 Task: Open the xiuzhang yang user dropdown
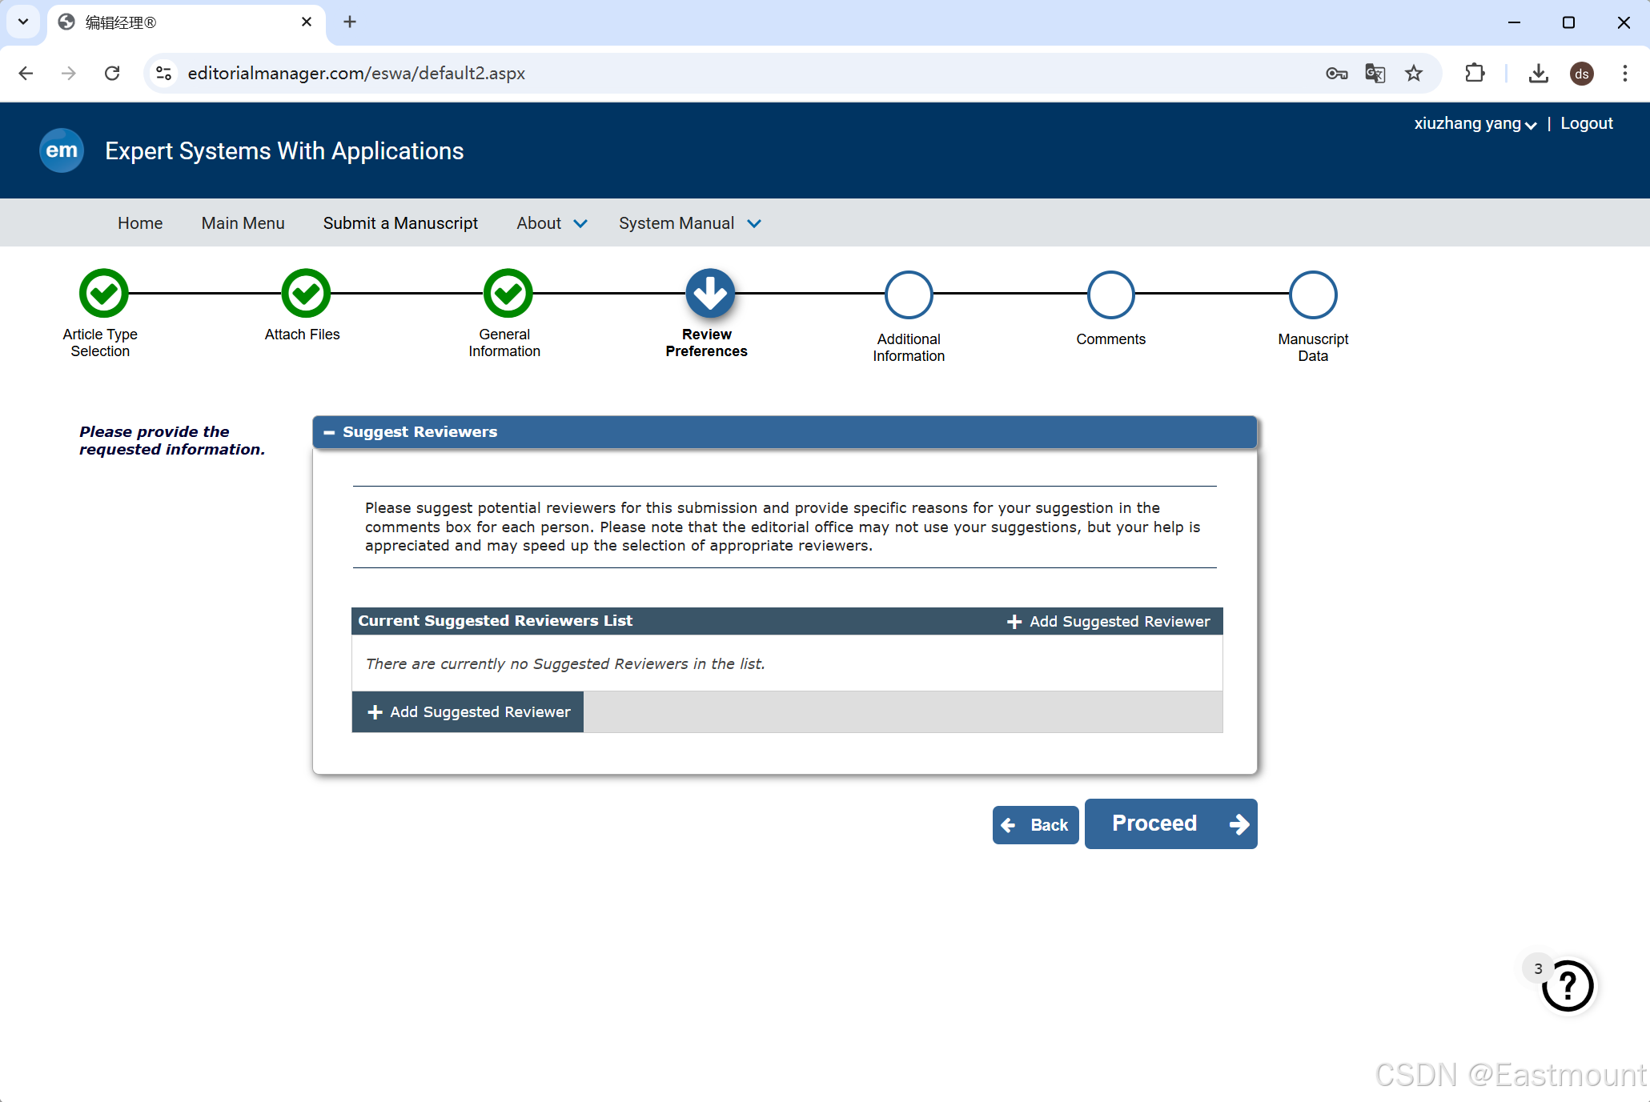click(1475, 124)
